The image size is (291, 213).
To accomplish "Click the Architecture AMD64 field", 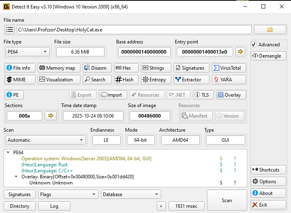I will point(180,140).
